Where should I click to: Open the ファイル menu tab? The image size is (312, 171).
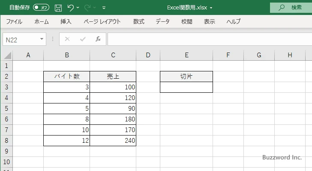tap(14, 21)
